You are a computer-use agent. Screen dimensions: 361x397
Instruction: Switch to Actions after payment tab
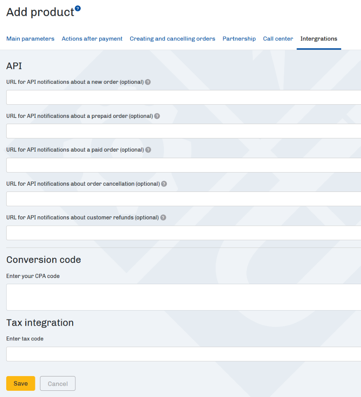(x=92, y=39)
